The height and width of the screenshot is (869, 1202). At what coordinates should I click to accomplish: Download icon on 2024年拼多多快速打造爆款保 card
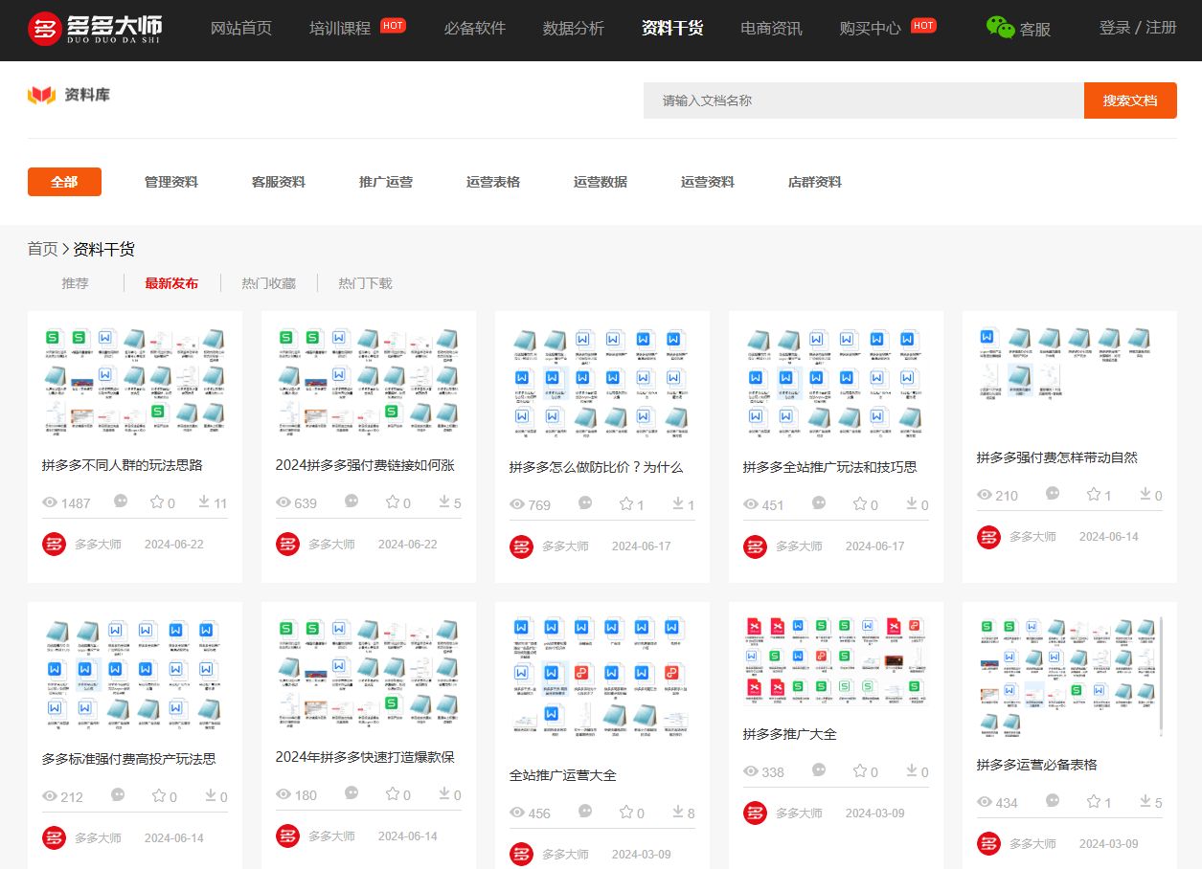tap(444, 793)
